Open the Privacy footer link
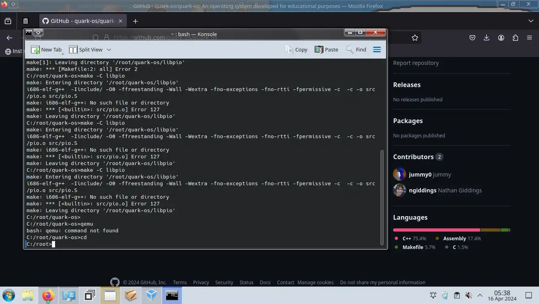Viewport: 539px width, 304px height. (201, 282)
